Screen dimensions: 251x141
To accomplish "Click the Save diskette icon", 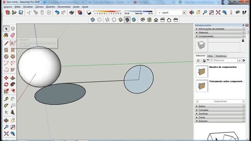I will (x=21, y=13).
